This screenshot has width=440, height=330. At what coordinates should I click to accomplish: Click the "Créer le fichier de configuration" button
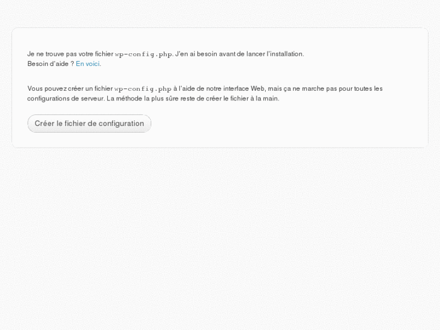point(89,124)
